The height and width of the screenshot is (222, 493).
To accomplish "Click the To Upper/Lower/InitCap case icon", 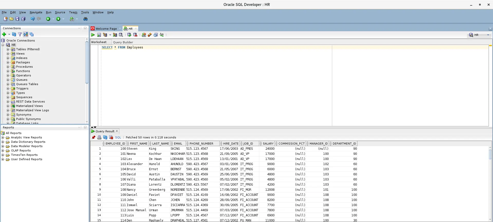I will pyautogui.click(x=162, y=35).
